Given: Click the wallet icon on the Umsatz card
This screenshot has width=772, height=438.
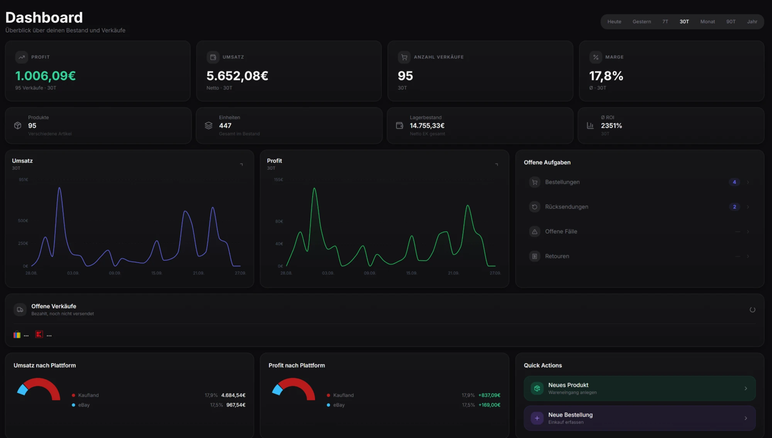Looking at the screenshot, I should (213, 57).
